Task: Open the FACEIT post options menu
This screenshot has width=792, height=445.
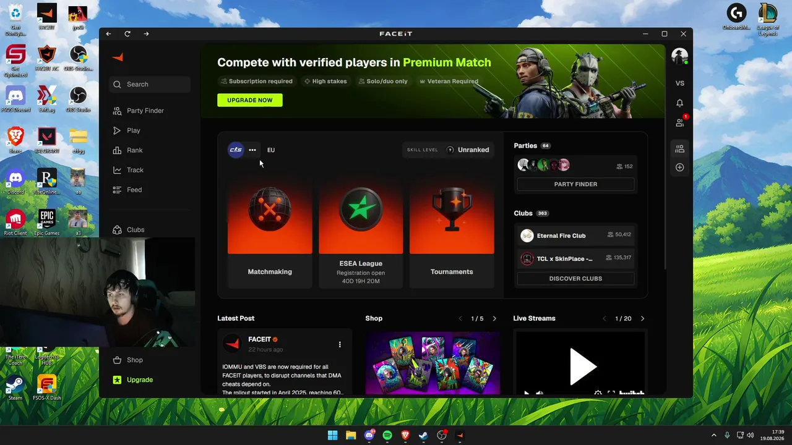Action: point(340,344)
